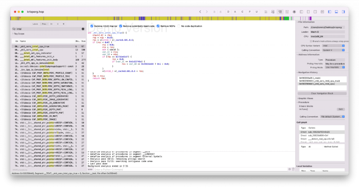Clear the 'intel' search field
This screenshot has height=189, width=359.
click(83, 29)
